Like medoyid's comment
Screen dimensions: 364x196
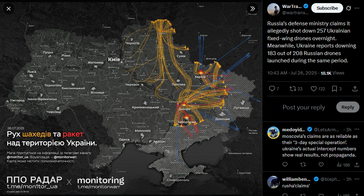(x=321, y=164)
